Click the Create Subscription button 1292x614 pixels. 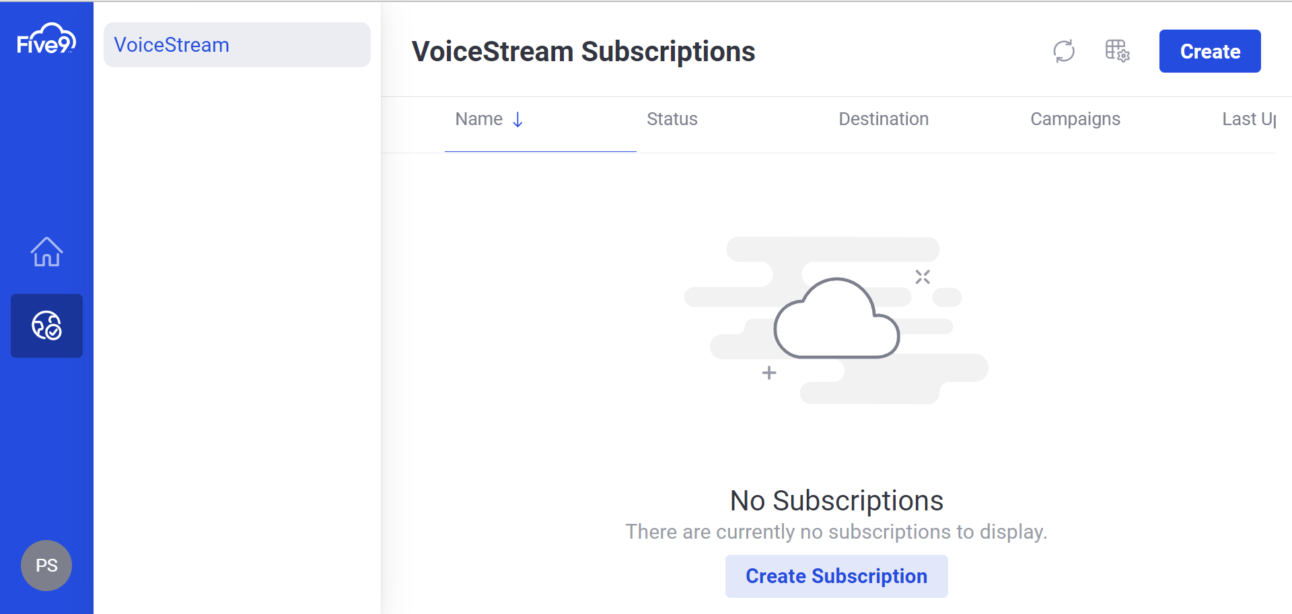pyautogui.click(x=836, y=576)
